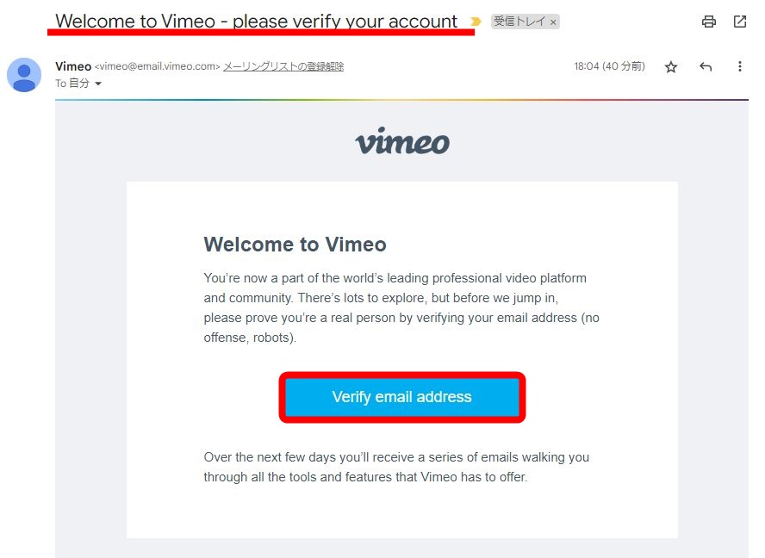Screen dimensions: 765x558
Task: Click the 18:04 timestamp
Action: [x=609, y=65]
